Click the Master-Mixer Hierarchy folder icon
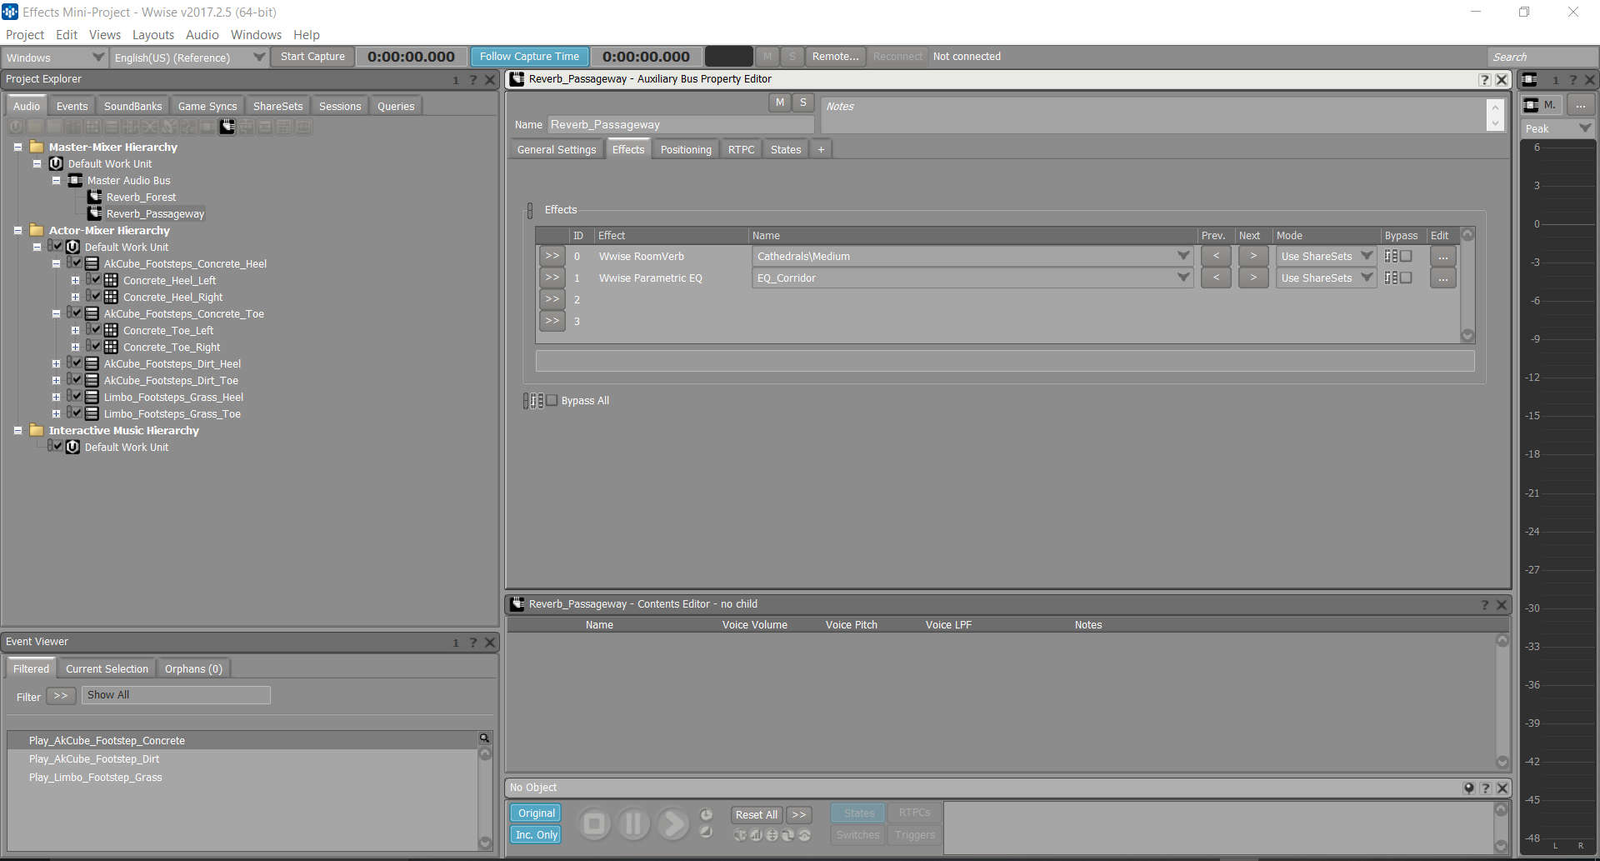This screenshot has height=861, width=1600. pos(37,147)
